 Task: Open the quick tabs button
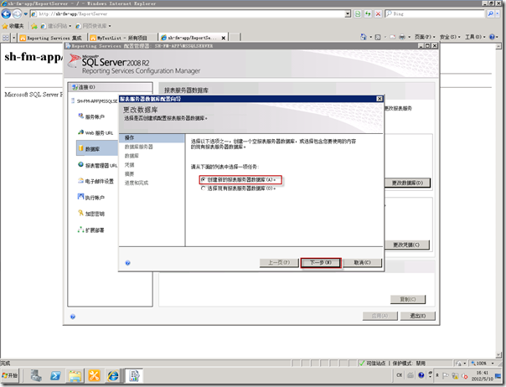(6, 38)
